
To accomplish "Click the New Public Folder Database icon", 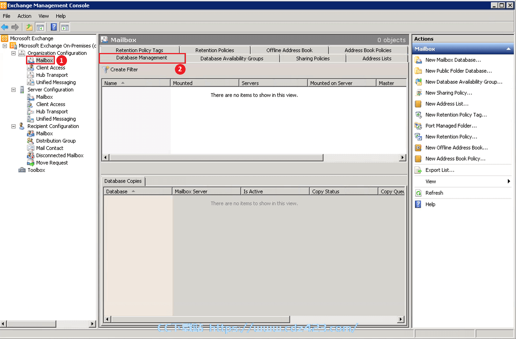I will pyautogui.click(x=418, y=71).
